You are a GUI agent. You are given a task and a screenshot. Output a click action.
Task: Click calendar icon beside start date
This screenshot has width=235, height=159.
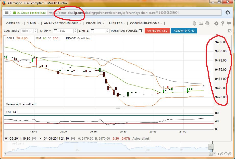pyautogui.click(x=34, y=139)
